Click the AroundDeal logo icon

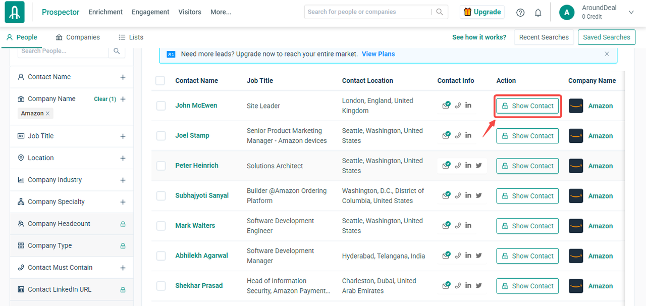click(15, 13)
